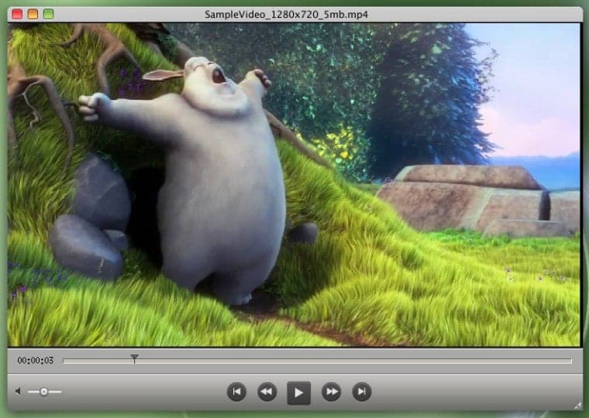Click the resize grip in window corner
589x418 pixels.
tap(577, 406)
